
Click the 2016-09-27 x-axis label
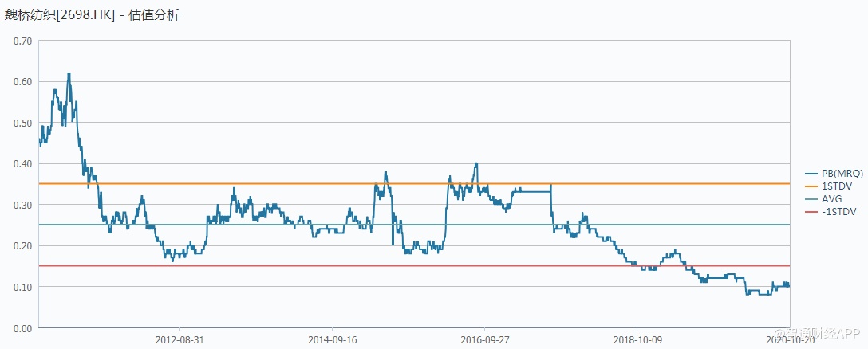(484, 339)
